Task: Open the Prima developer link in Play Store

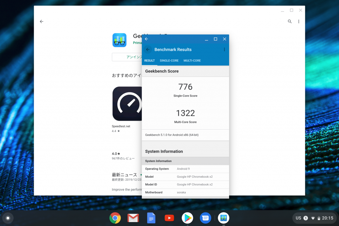Action: coord(137,43)
